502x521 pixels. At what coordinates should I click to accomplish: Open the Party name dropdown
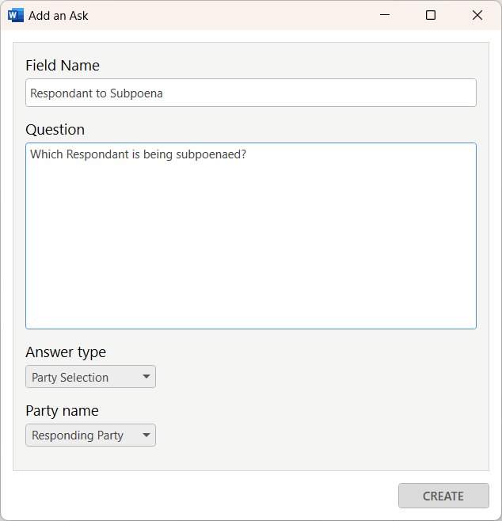pos(90,435)
